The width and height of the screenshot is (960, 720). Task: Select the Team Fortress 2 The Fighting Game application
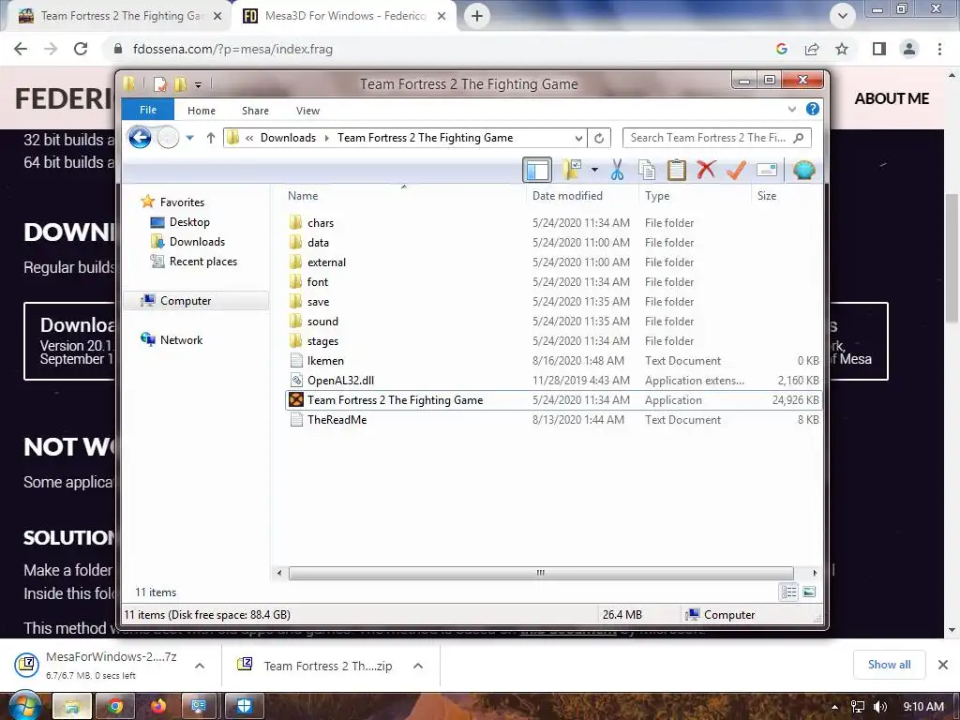553,399
